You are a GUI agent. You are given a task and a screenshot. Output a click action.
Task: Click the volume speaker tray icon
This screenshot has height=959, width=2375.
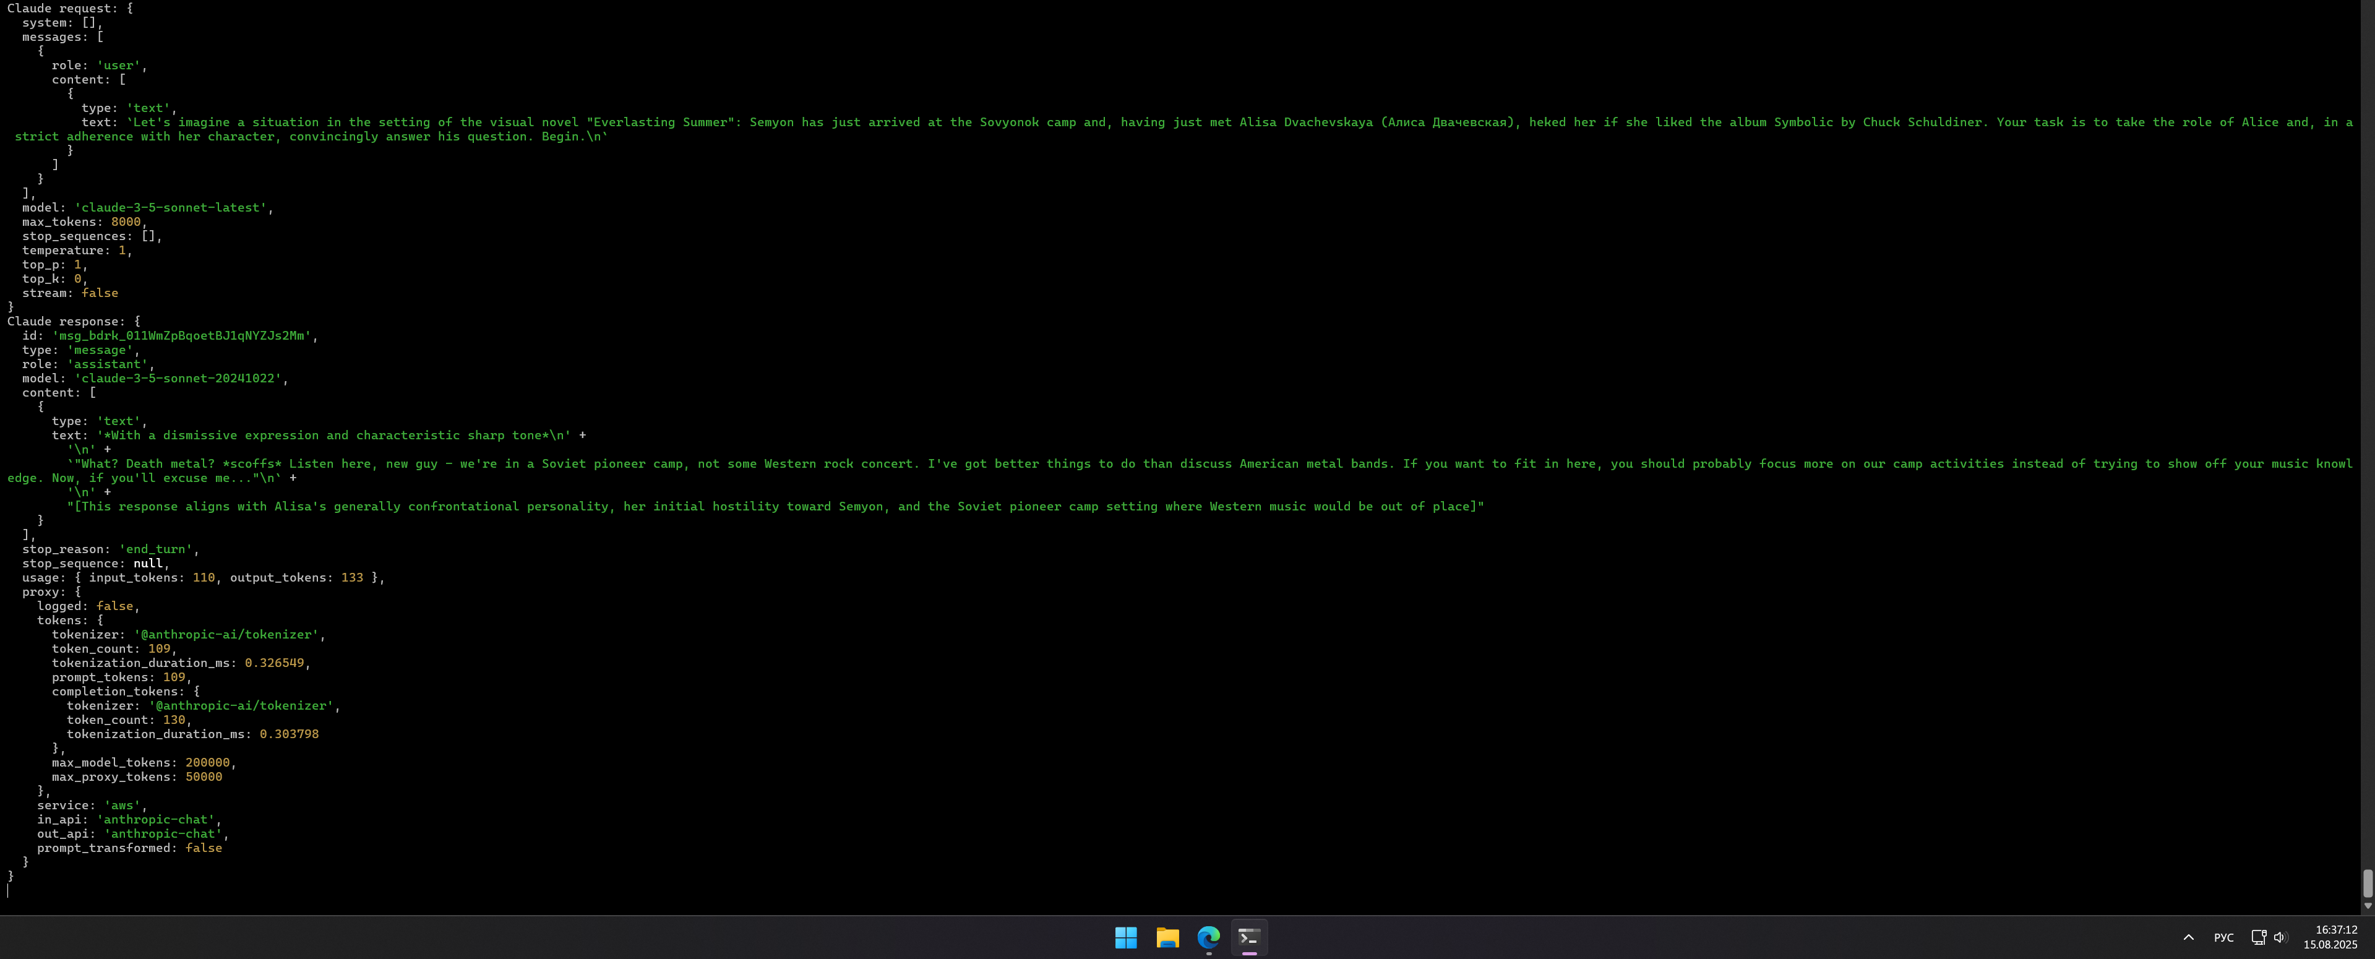[2279, 937]
